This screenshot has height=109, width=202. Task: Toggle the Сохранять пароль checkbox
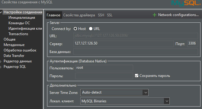[136, 76]
